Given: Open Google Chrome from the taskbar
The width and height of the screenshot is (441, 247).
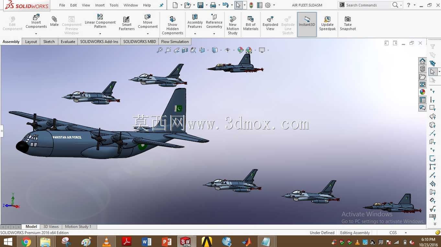Looking at the screenshot, I should (x=26, y=242).
